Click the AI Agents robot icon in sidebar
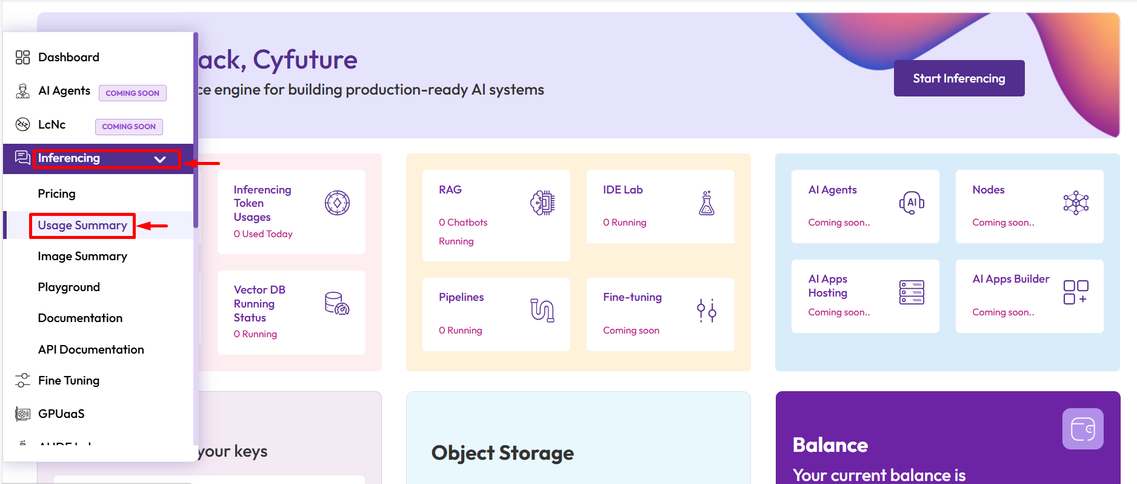The width and height of the screenshot is (1137, 484). pos(22,92)
